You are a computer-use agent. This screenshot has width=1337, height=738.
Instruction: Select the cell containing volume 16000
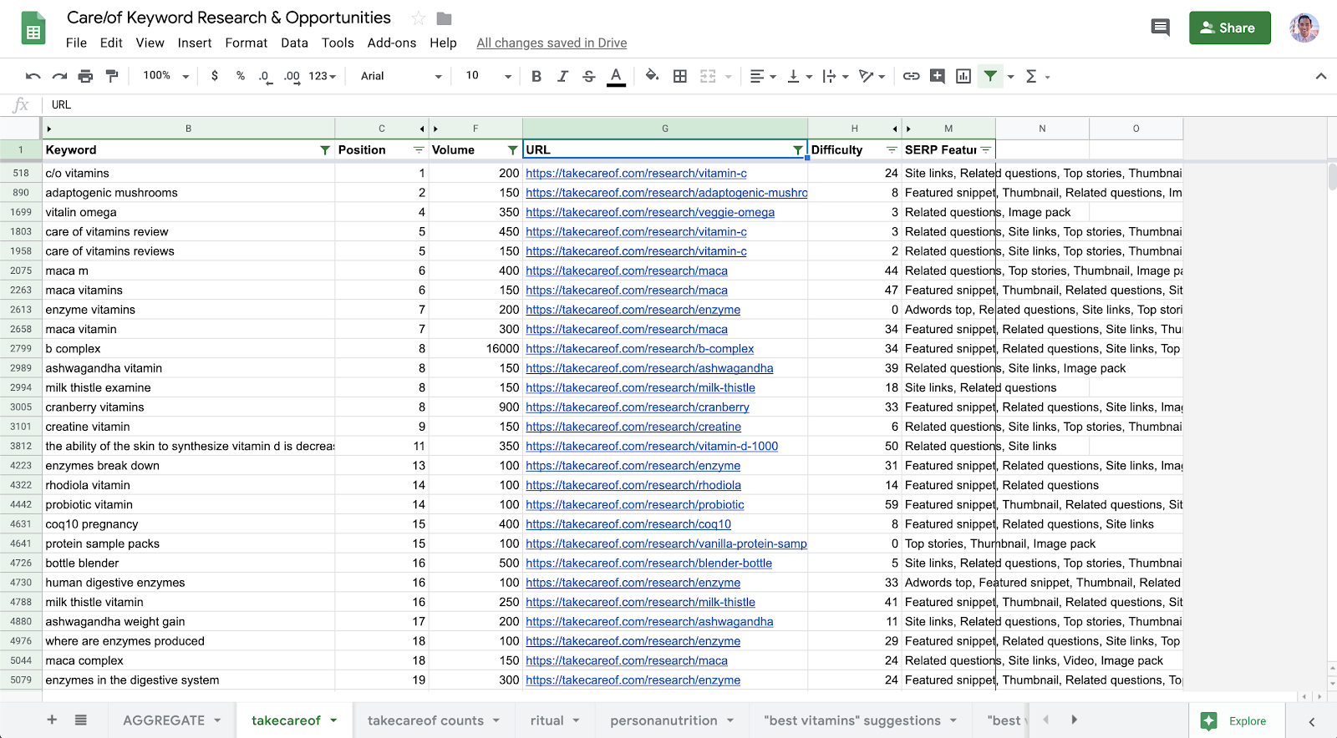[475, 349]
